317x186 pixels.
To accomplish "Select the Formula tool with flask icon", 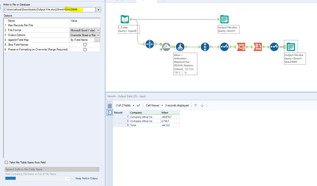I will (180, 47).
